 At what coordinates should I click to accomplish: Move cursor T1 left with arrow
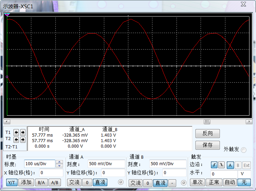tap(16, 132)
